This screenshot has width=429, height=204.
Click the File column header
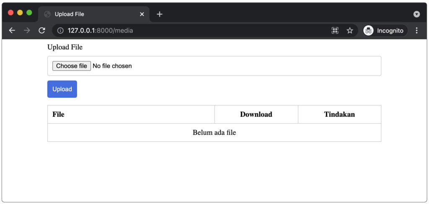click(131, 114)
